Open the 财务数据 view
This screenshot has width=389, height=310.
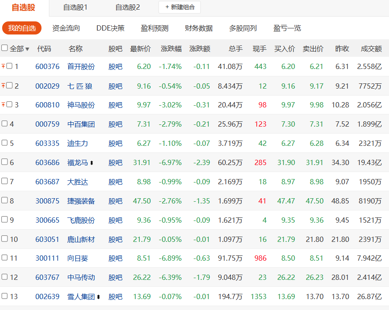point(199,28)
